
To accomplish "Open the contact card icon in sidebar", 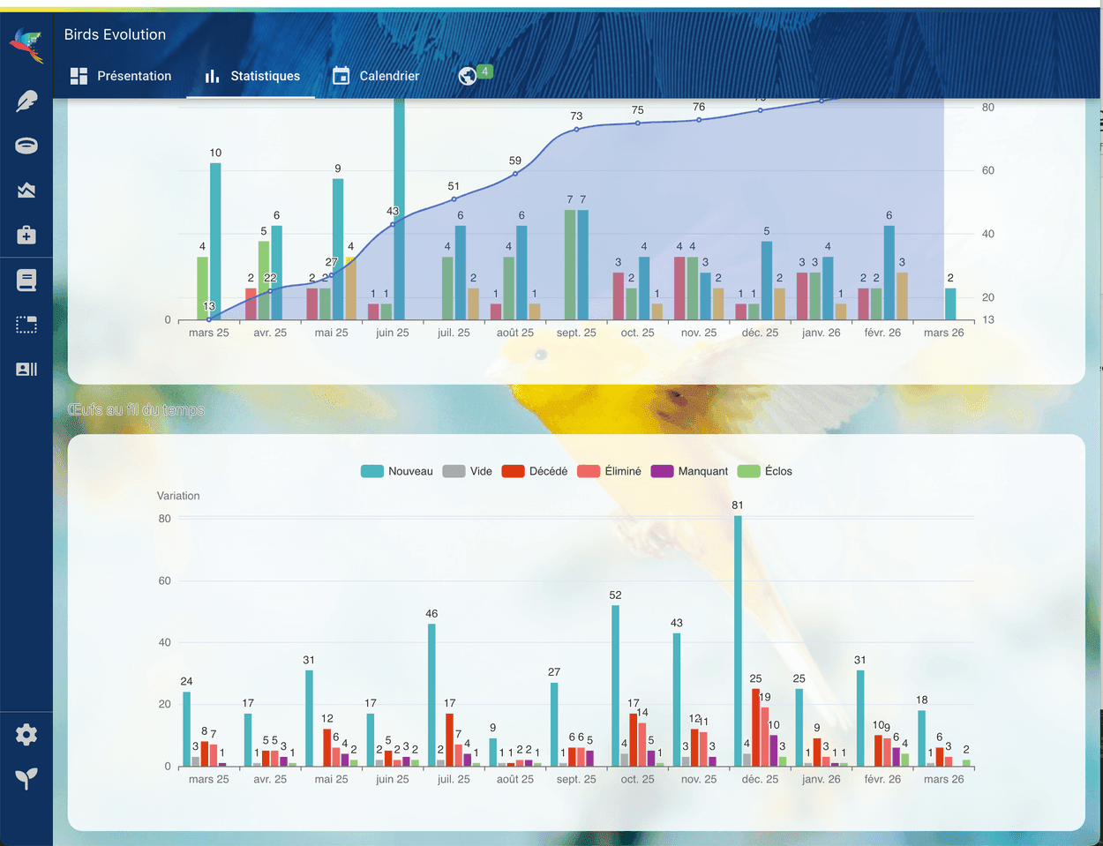I will (26, 369).
